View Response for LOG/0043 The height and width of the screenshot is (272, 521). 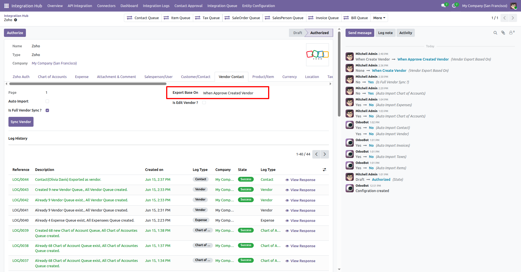(300, 190)
